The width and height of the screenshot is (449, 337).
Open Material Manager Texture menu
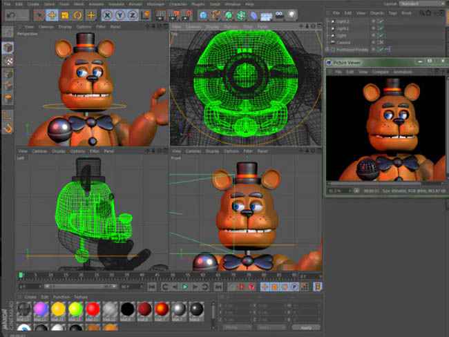(81, 297)
